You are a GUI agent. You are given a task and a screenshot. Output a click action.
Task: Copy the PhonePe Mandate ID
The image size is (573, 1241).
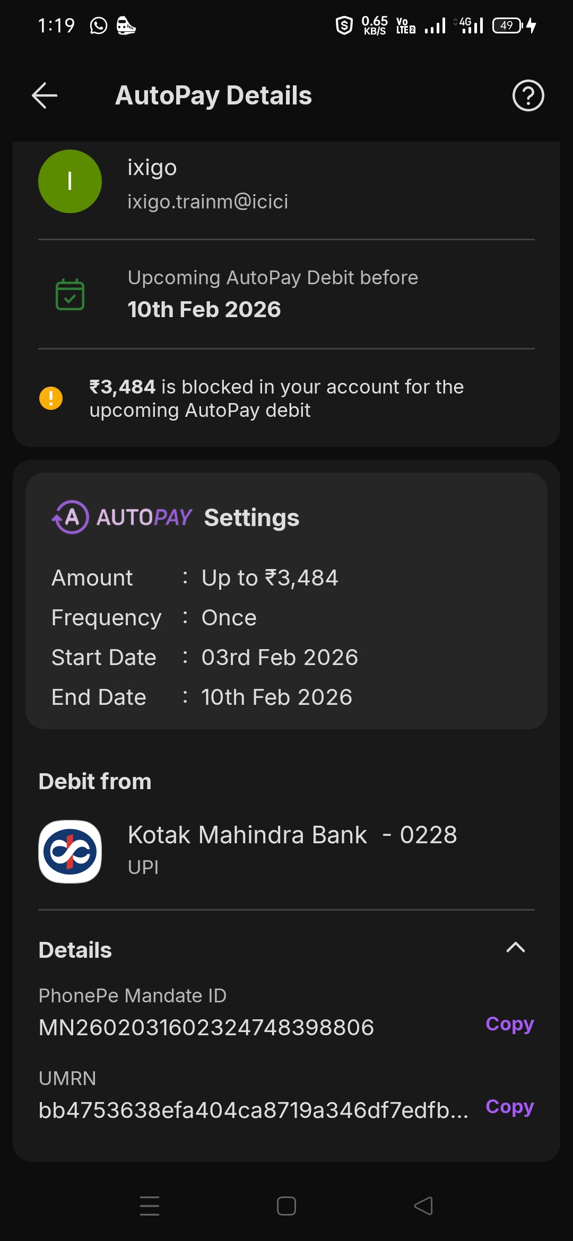coord(509,1024)
